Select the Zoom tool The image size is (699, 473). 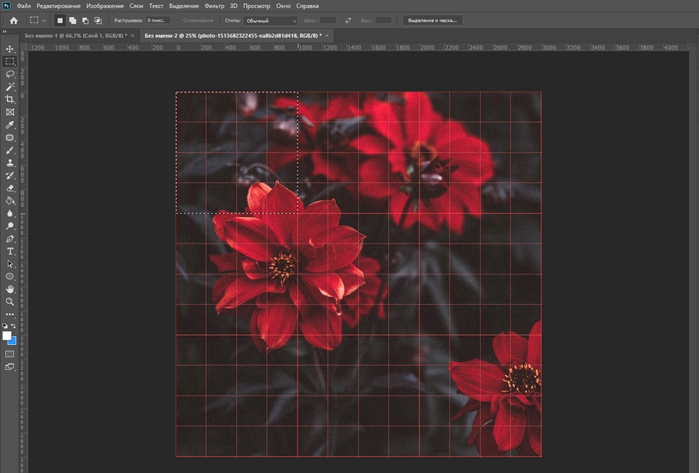point(10,302)
